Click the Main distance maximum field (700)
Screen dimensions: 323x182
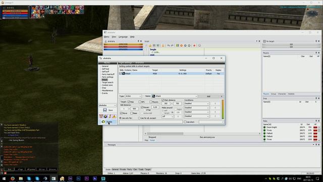[177, 104]
